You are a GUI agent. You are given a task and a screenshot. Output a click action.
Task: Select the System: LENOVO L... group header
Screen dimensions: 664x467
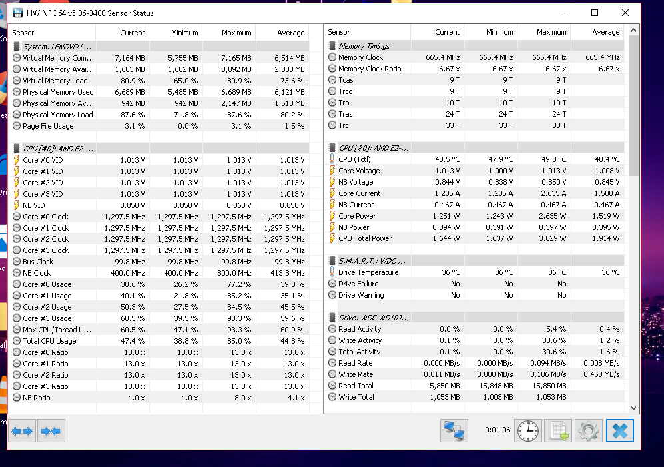[x=159, y=46]
